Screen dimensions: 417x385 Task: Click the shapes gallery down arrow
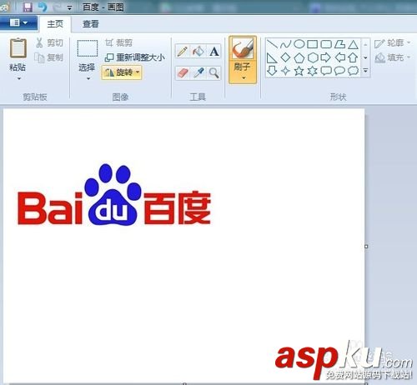tap(365, 57)
